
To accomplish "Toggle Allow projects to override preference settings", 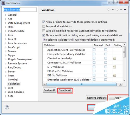I will [44, 22].
